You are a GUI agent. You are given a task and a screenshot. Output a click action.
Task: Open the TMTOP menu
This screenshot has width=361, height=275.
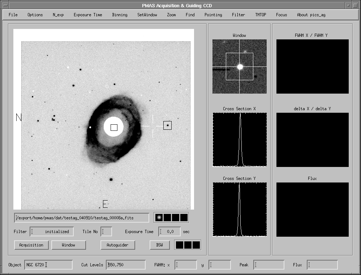pos(261,15)
